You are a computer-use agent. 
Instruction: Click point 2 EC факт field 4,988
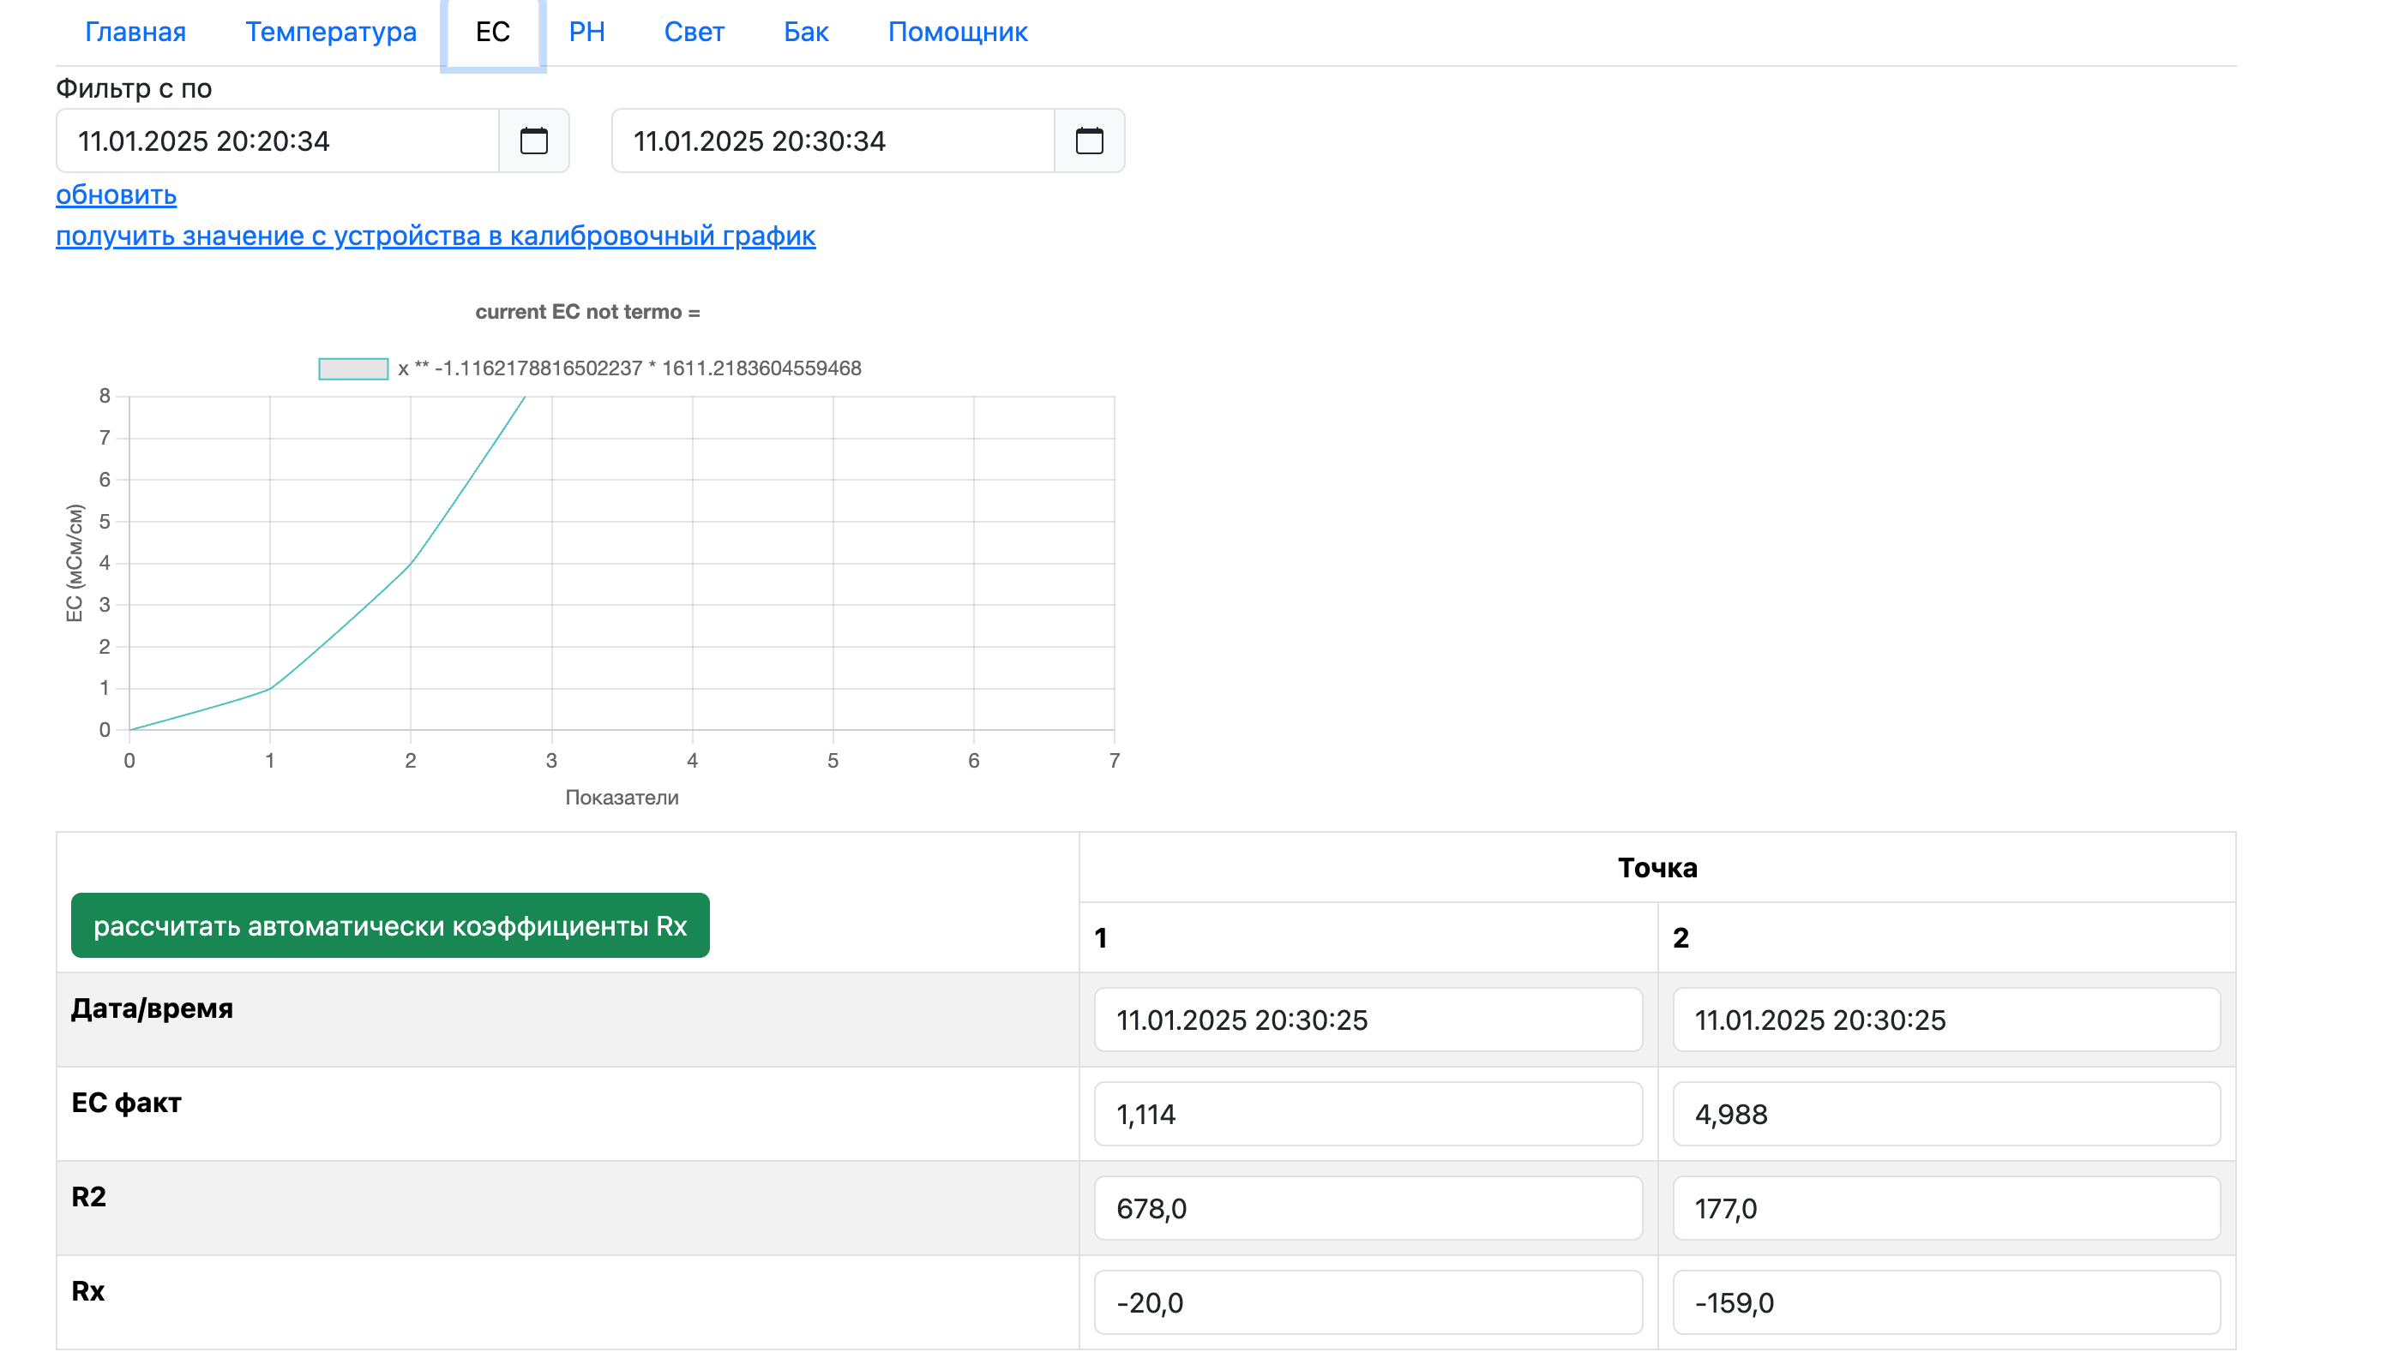coord(1945,1115)
